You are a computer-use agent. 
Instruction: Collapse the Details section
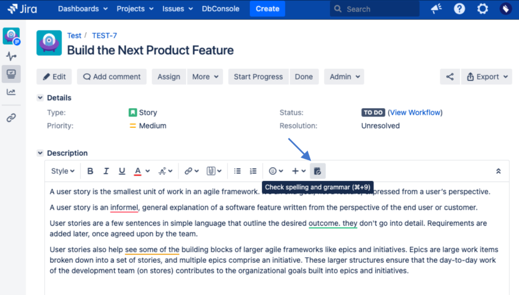coord(40,97)
